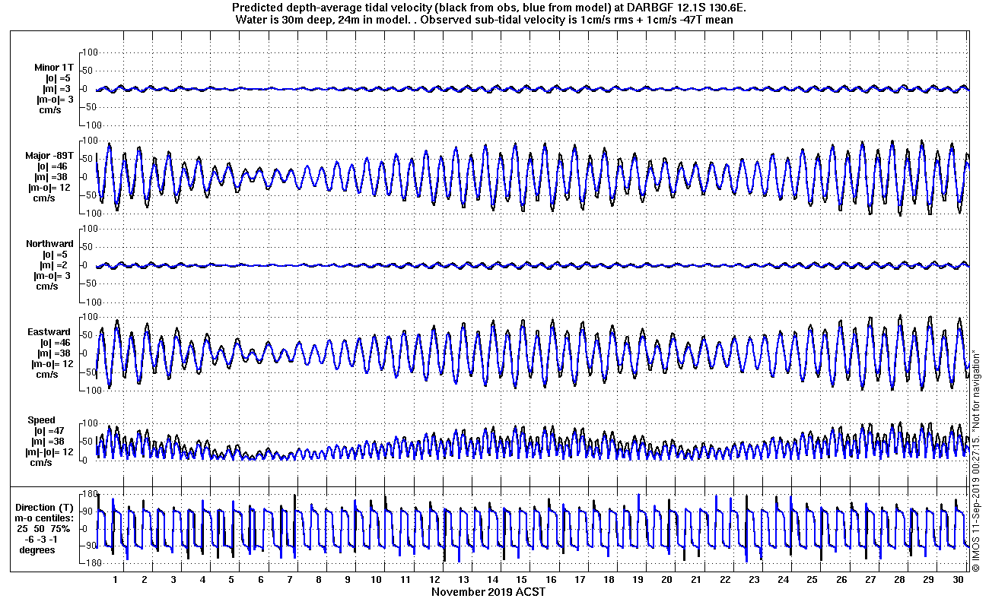The width and height of the screenshot is (989, 608).
Task: Select the 'Speed' panel label
Action: click(41, 420)
